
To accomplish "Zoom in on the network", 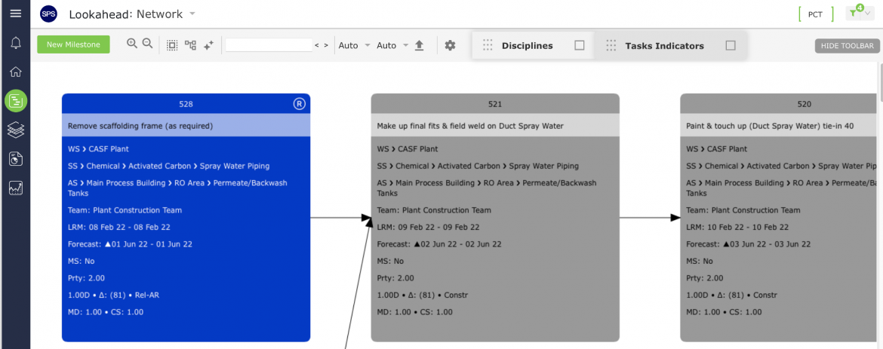I will (132, 44).
